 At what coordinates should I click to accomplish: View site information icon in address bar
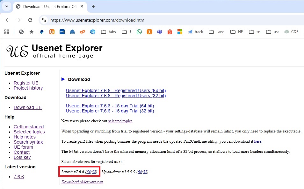(x=44, y=20)
